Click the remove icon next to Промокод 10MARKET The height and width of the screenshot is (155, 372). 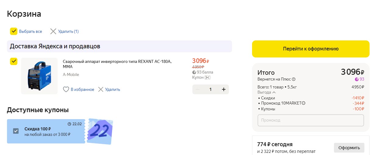tap(304, 103)
